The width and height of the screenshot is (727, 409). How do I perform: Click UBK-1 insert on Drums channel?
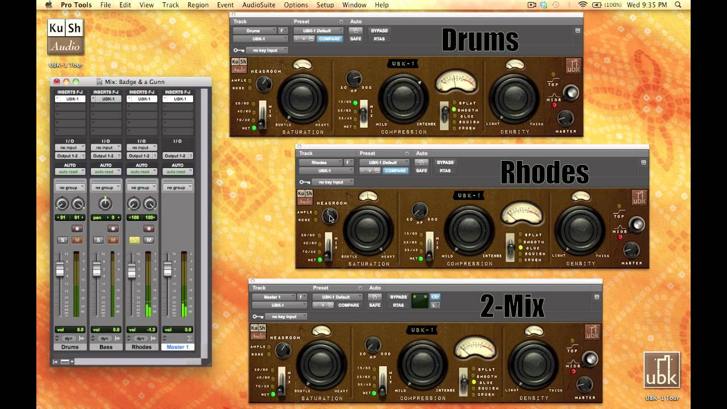click(x=70, y=99)
